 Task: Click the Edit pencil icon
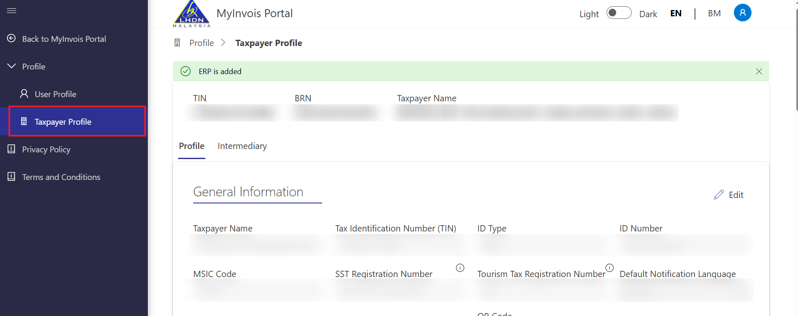point(719,195)
